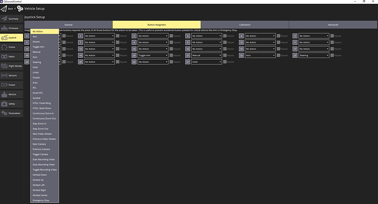Choose Arm from the action list
This screenshot has height=204, width=378.
[44, 37]
